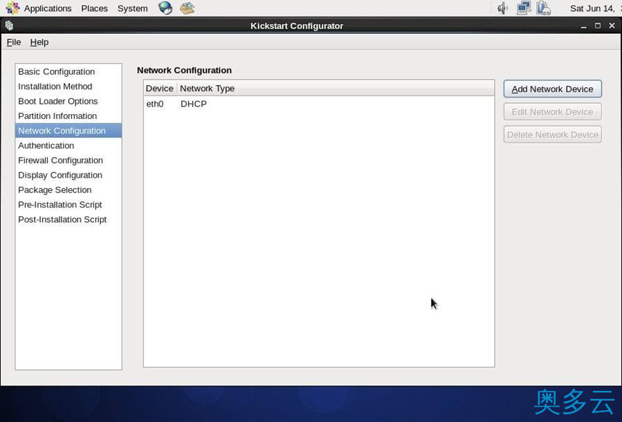This screenshot has width=622, height=422.
Task: Sort by the Network Type column header
Action: [336, 88]
